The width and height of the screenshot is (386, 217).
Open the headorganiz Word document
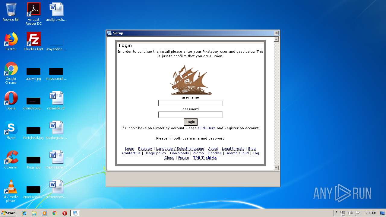(56, 130)
